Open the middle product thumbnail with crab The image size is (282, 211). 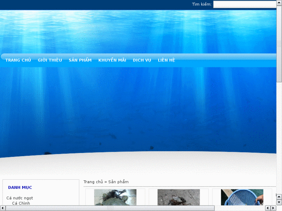(178, 197)
